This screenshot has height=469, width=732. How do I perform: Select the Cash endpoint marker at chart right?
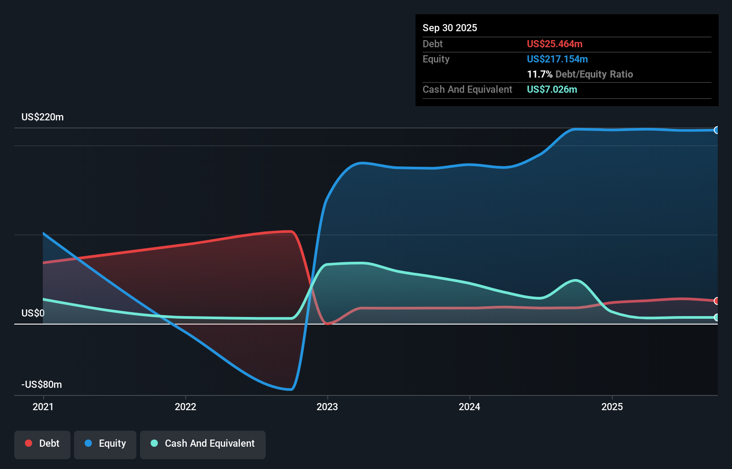click(717, 317)
